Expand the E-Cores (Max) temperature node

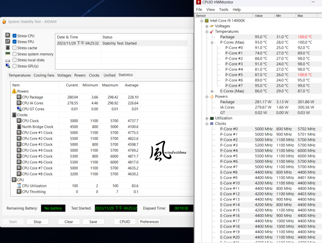coord(212,91)
